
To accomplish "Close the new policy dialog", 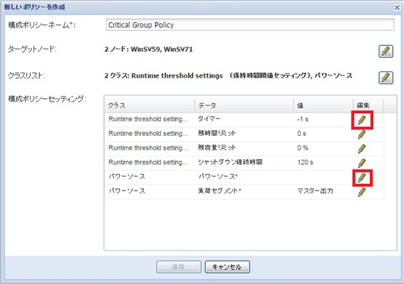I will (397, 8).
